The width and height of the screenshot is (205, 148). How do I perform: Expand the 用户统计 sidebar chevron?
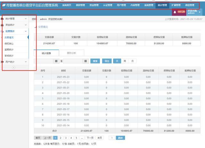click(x=26, y=62)
